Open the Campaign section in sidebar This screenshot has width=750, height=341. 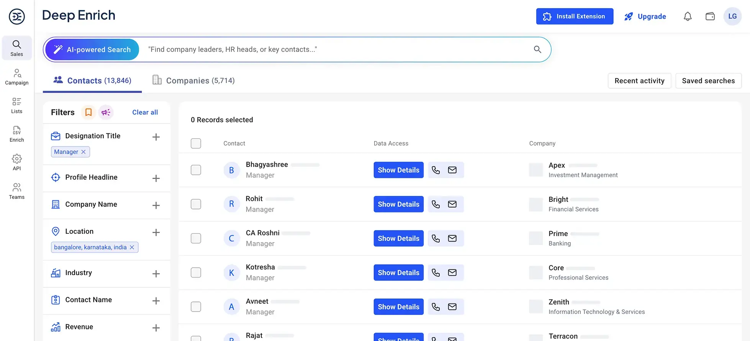pyautogui.click(x=17, y=77)
